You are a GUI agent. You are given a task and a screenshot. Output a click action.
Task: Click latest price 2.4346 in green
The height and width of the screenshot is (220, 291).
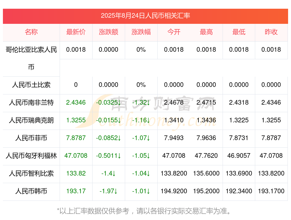click(x=76, y=103)
